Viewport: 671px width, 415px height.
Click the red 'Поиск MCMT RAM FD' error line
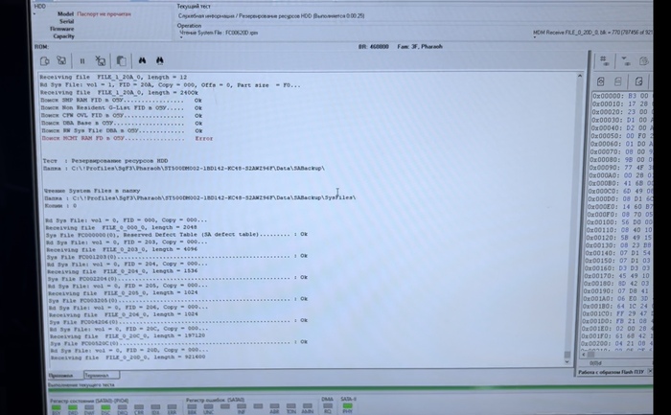tap(127, 139)
